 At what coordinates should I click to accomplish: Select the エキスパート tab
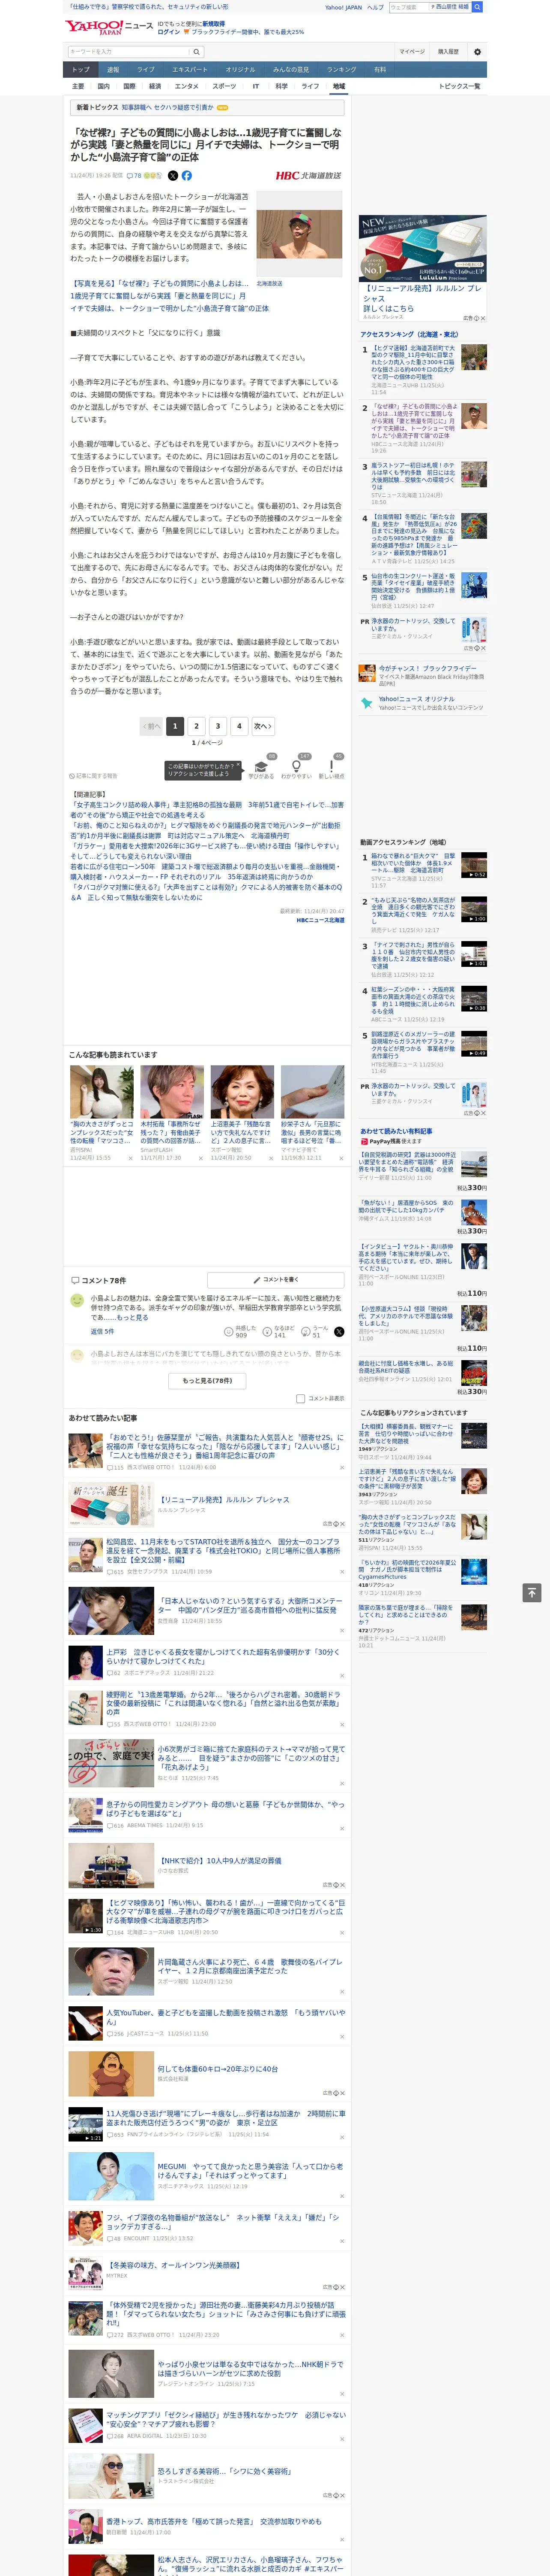coord(190,70)
